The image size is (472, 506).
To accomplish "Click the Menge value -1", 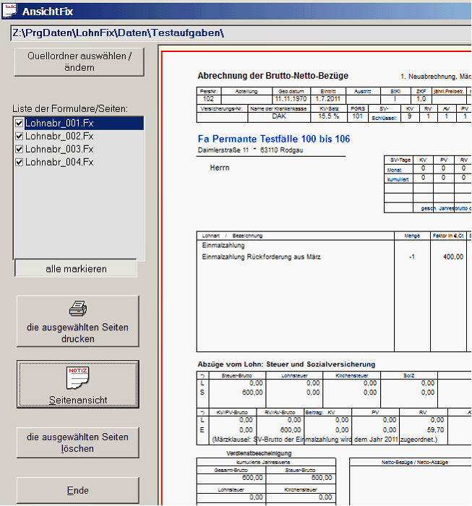I will point(412,257).
